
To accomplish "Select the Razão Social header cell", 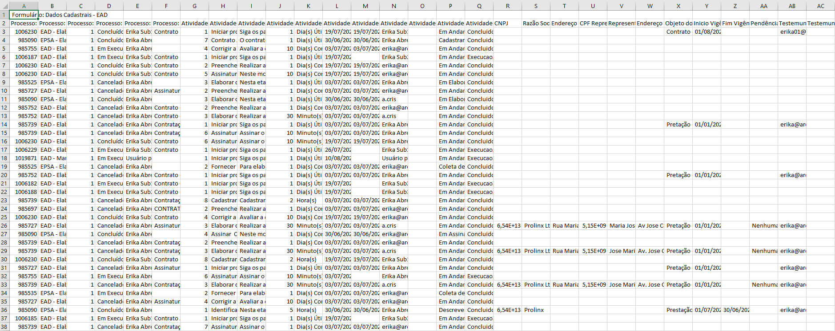I will (536, 23).
